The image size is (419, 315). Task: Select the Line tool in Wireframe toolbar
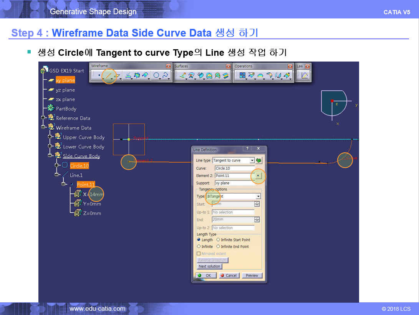point(108,76)
